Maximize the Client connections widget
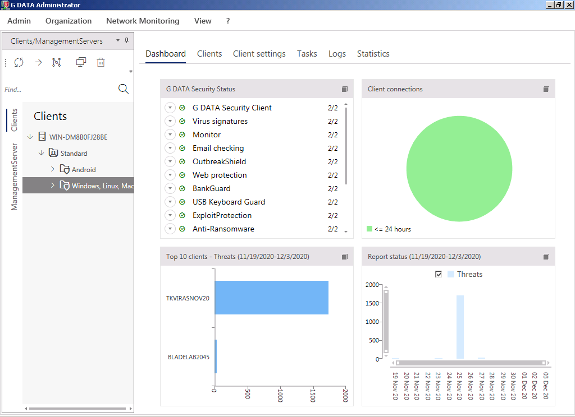 (x=546, y=89)
